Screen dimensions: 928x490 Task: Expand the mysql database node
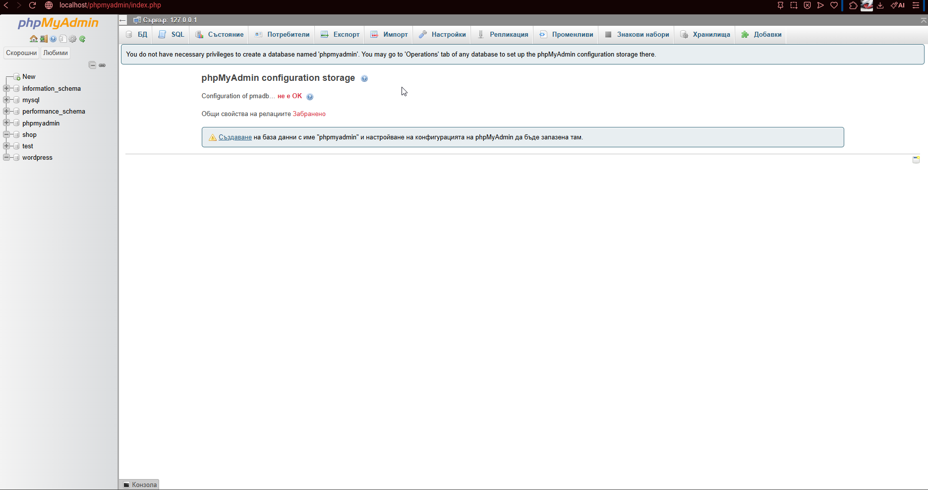point(6,100)
